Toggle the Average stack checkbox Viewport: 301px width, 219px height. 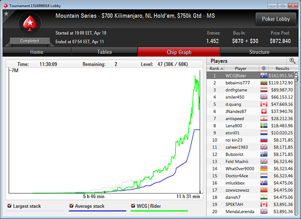(x=71, y=206)
